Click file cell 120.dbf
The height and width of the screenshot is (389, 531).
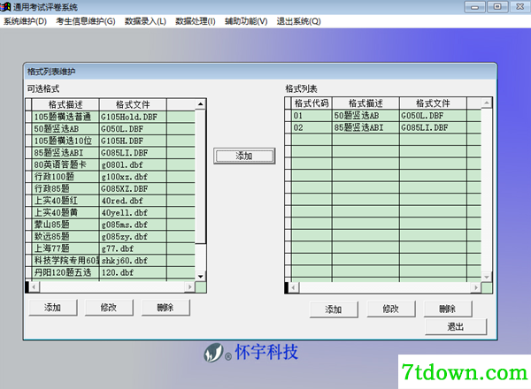click(x=133, y=272)
